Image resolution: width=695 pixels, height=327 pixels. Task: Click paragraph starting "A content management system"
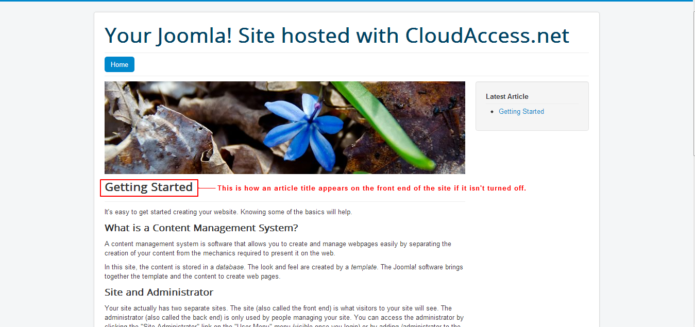pyautogui.click(x=278, y=248)
